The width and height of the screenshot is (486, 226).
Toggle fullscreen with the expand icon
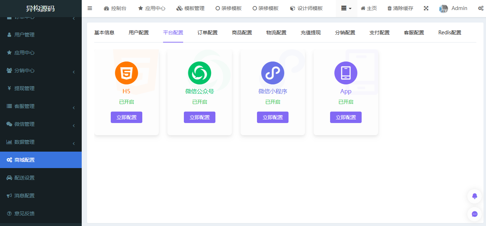(426, 8)
